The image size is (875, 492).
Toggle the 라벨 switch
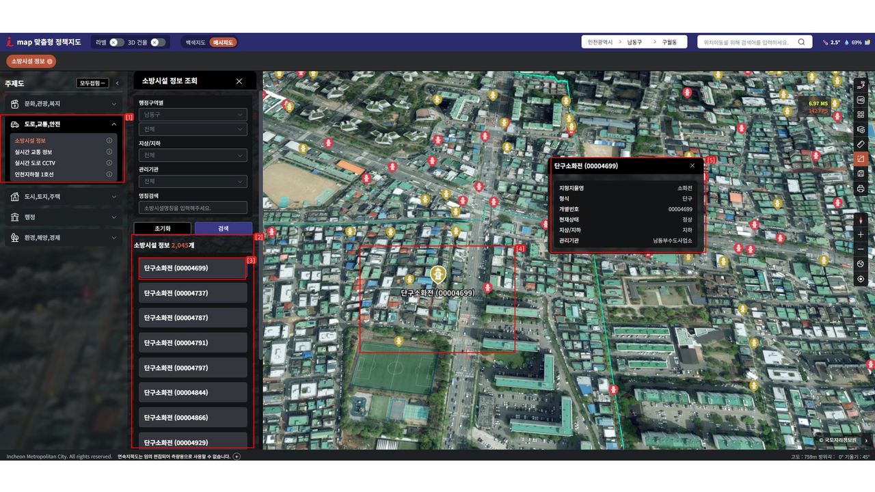(x=116, y=42)
